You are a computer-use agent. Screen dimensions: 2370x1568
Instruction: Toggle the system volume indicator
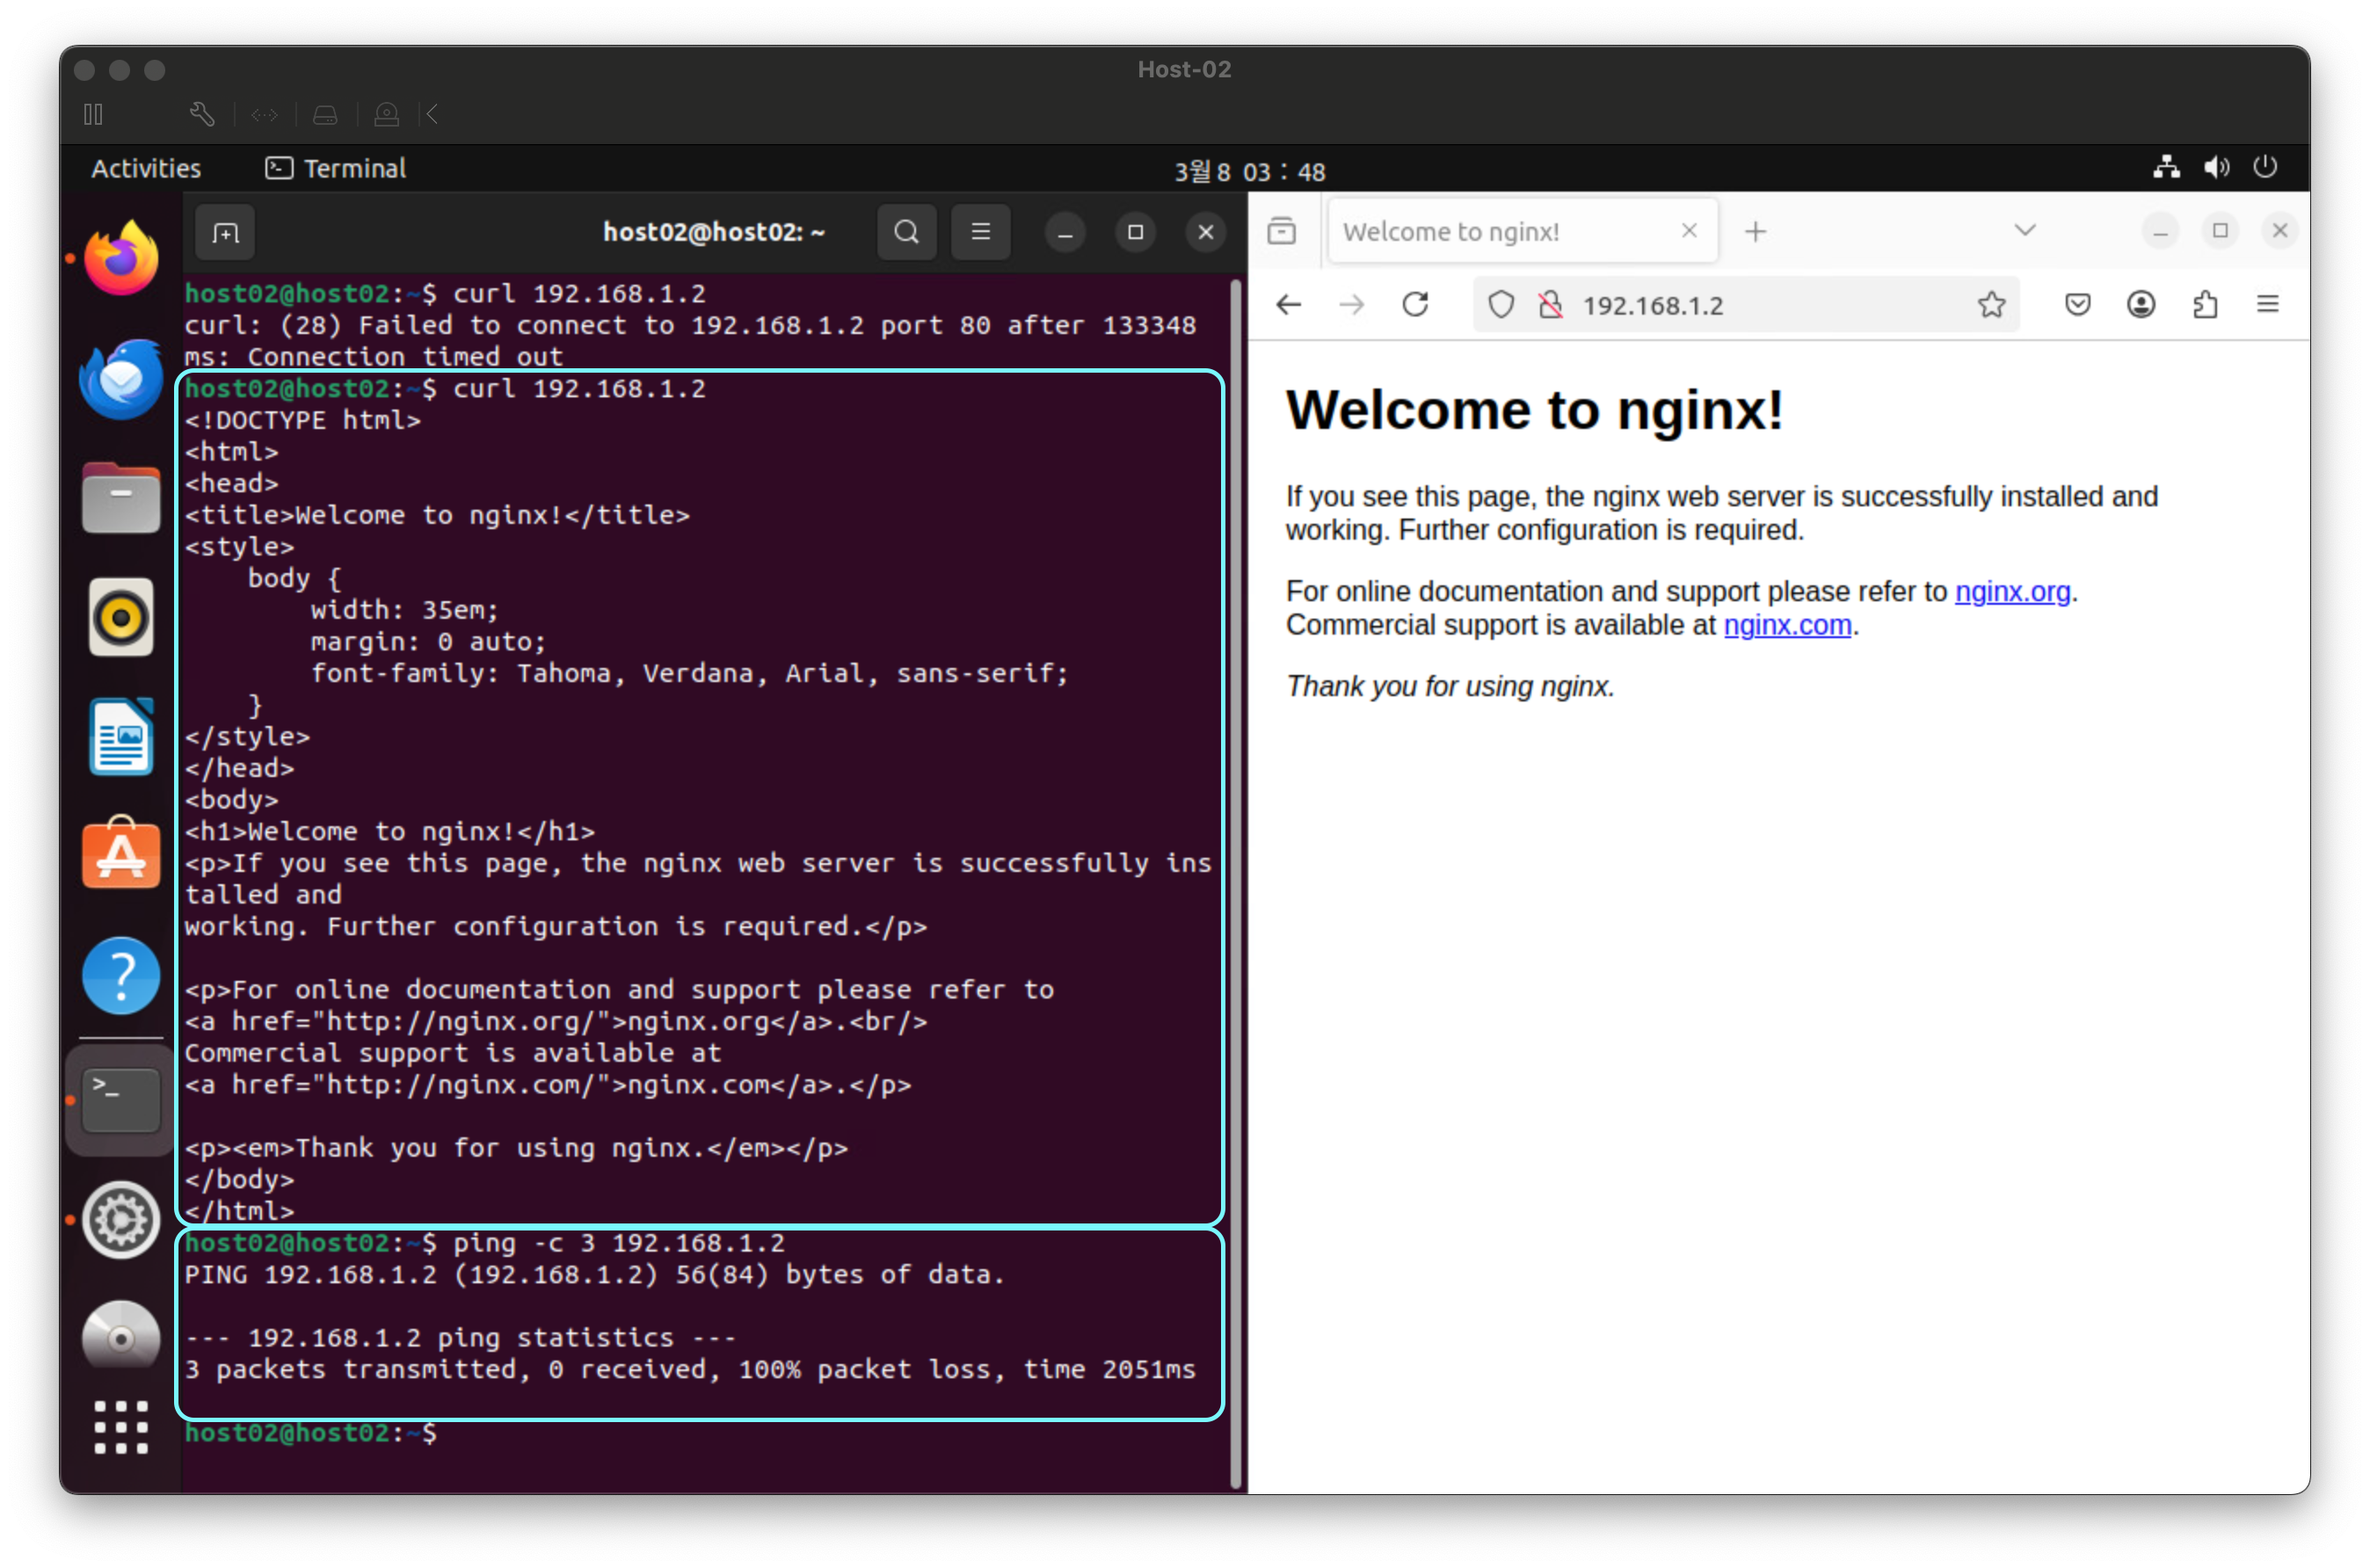coord(2216,167)
